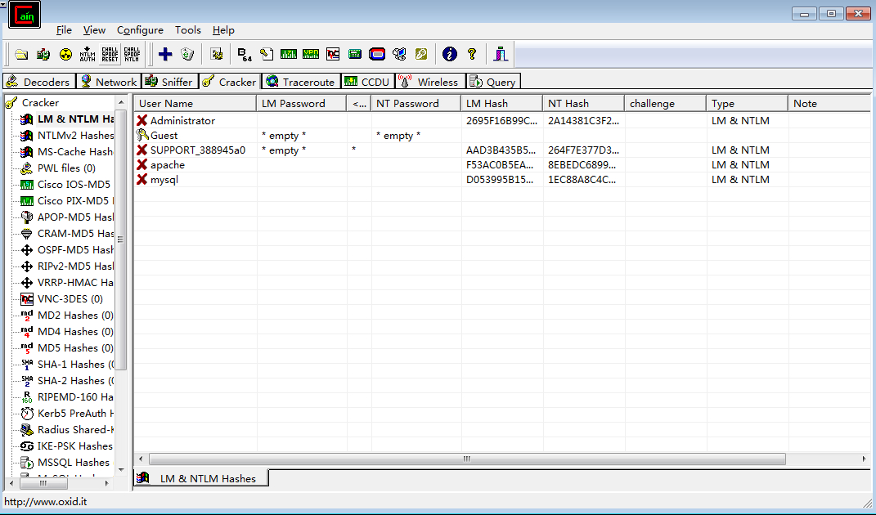Sort by NT Hash column header
876x515 pixels.
(583, 103)
